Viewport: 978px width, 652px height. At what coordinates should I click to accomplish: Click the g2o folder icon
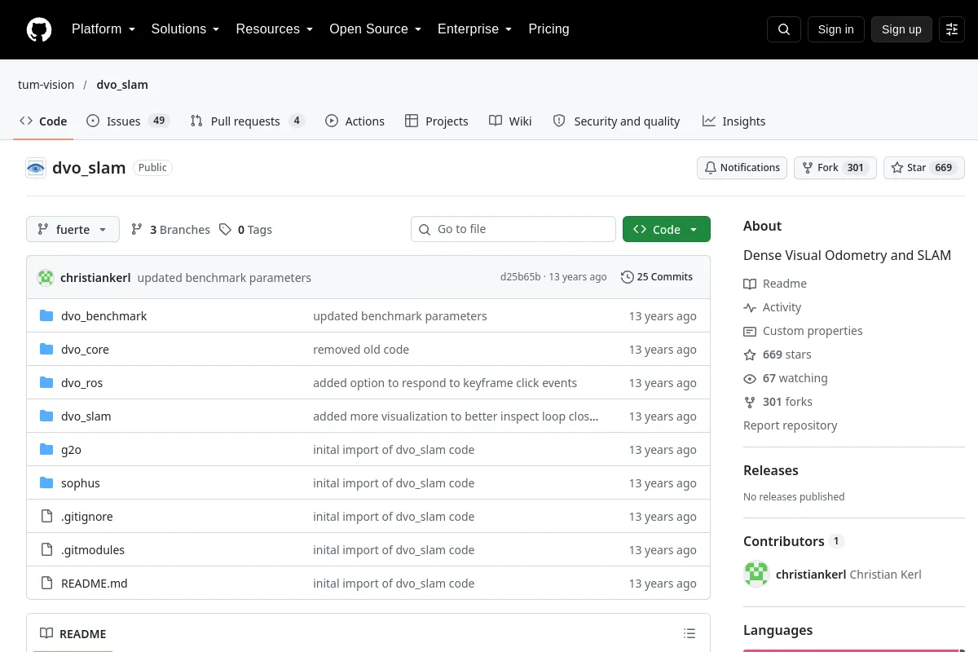46,449
